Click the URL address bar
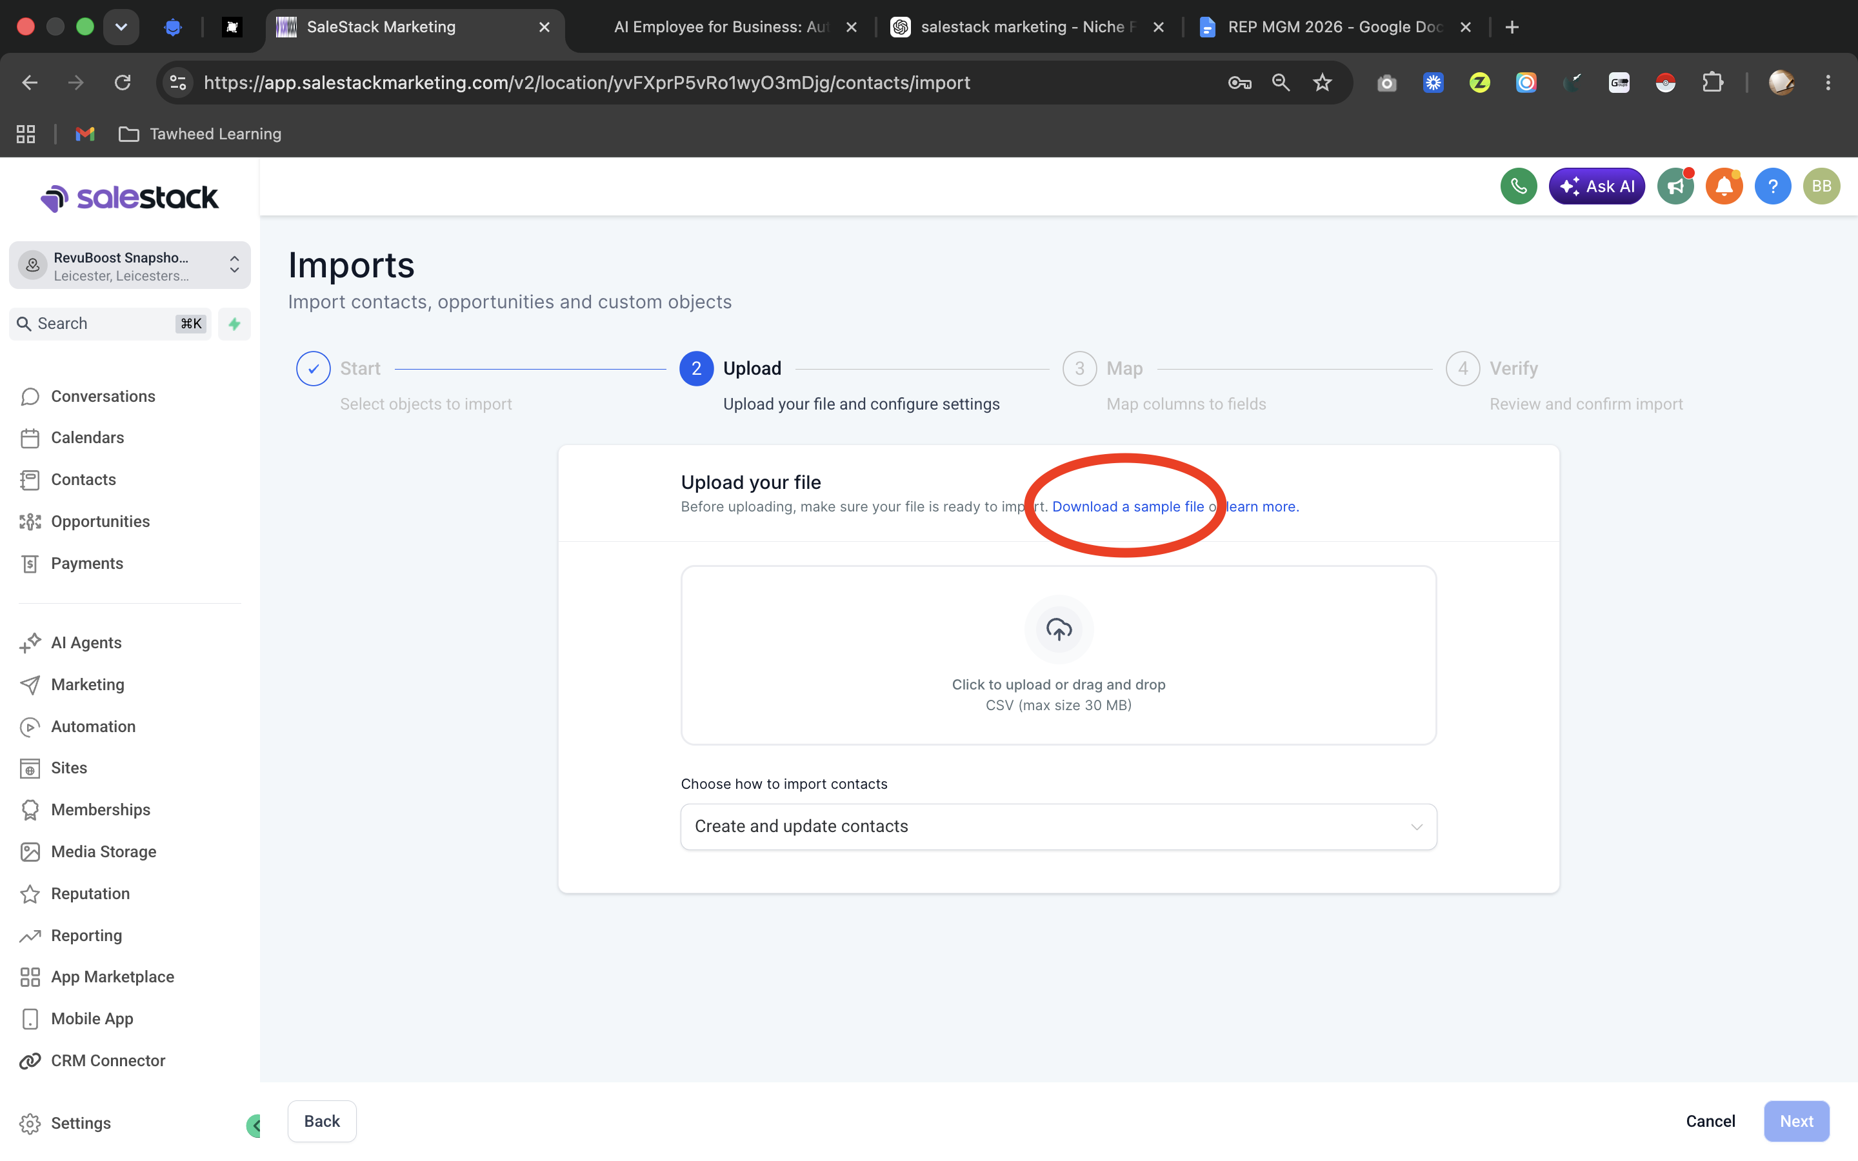This screenshot has height=1161, width=1858. click(x=586, y=83)
